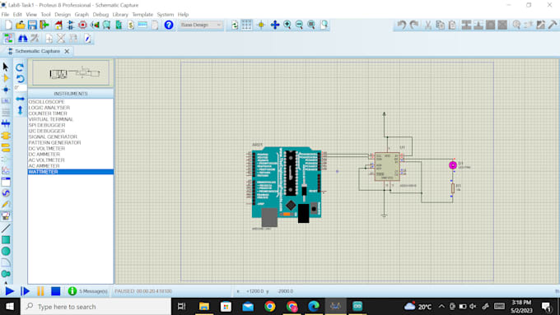
Task: Click the Redo arrow in the toolbar
Action: pyautogui.click(x=414, y=25)
